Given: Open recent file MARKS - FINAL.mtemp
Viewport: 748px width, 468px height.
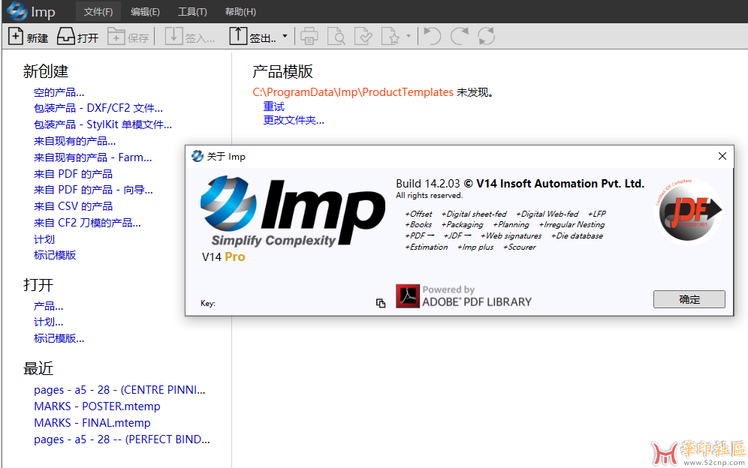Looking at the screenshot, I should point(92,423).
